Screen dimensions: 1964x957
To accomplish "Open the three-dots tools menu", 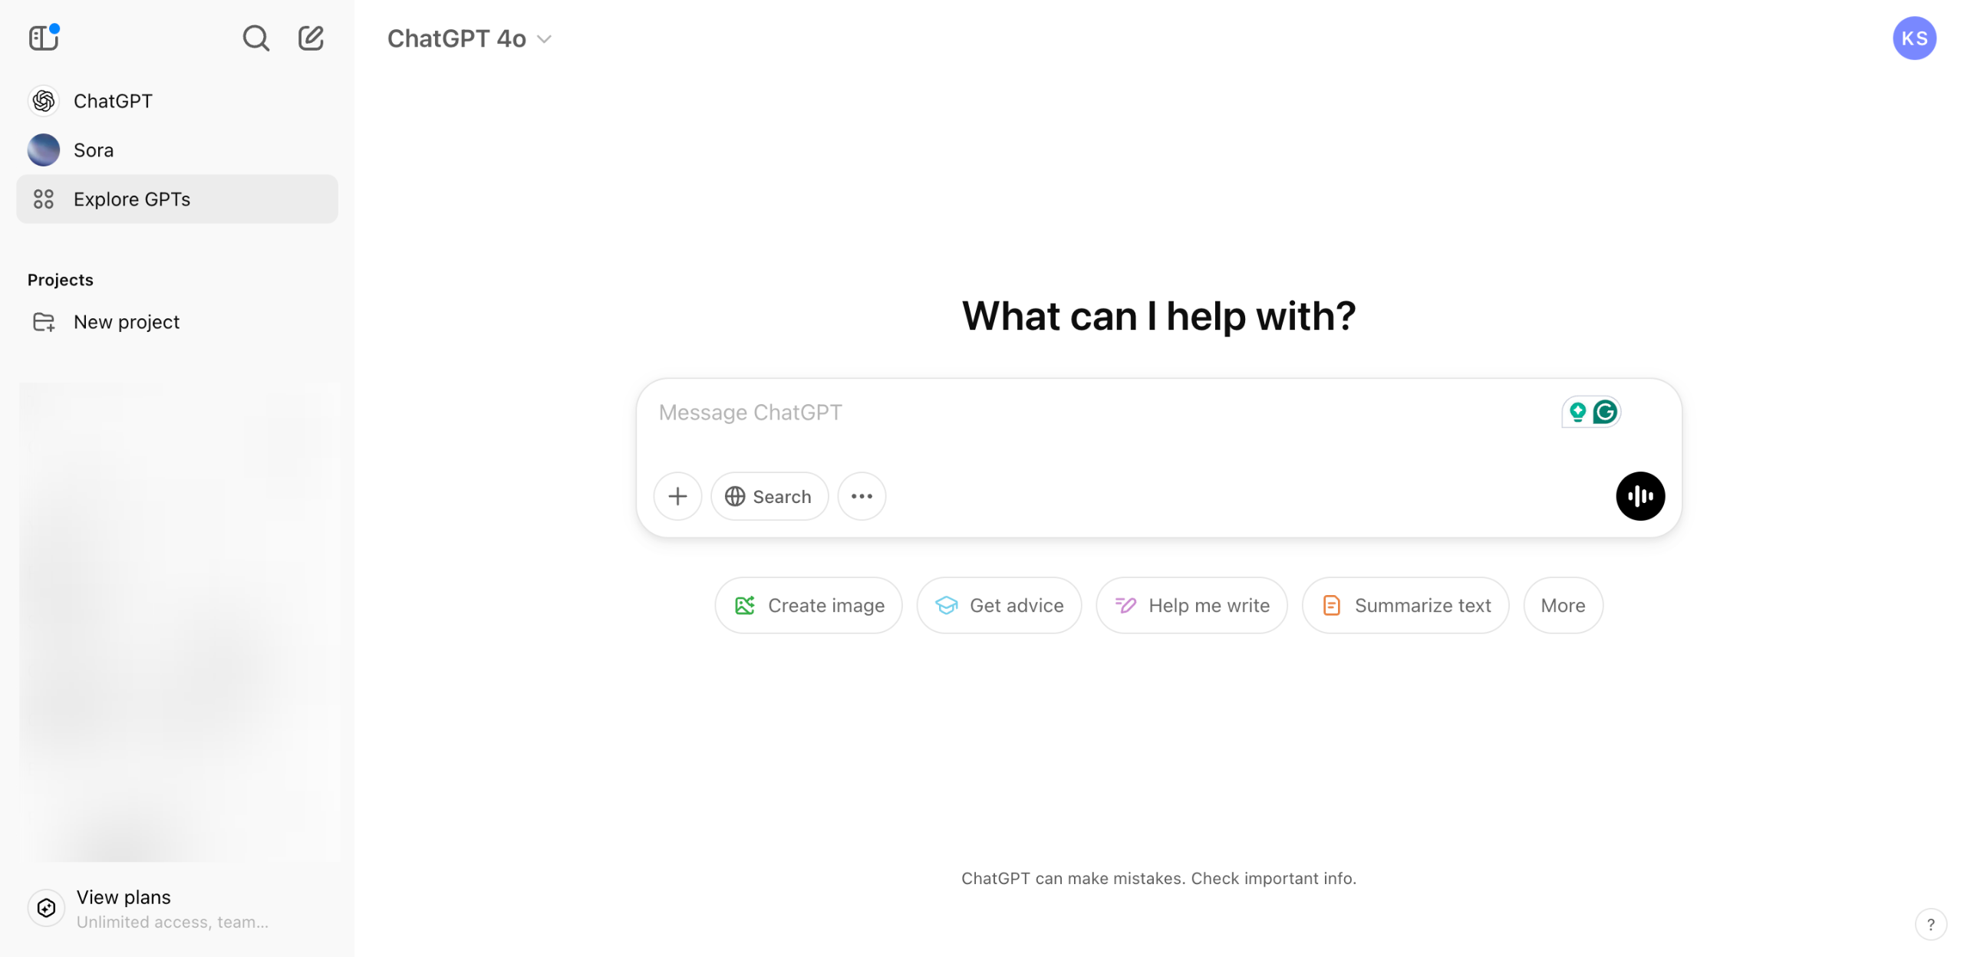I will tap(862, 496).
